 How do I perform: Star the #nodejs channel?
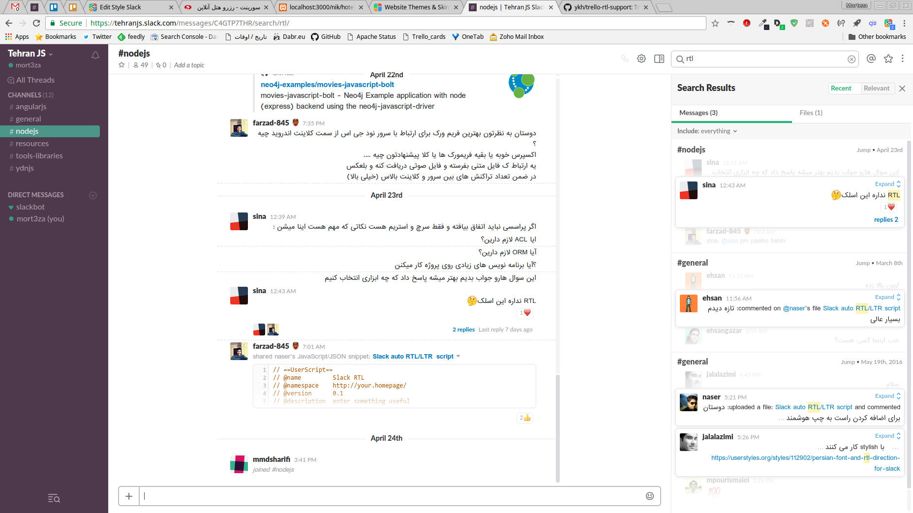pyautogui.click(x=122, y=65)
